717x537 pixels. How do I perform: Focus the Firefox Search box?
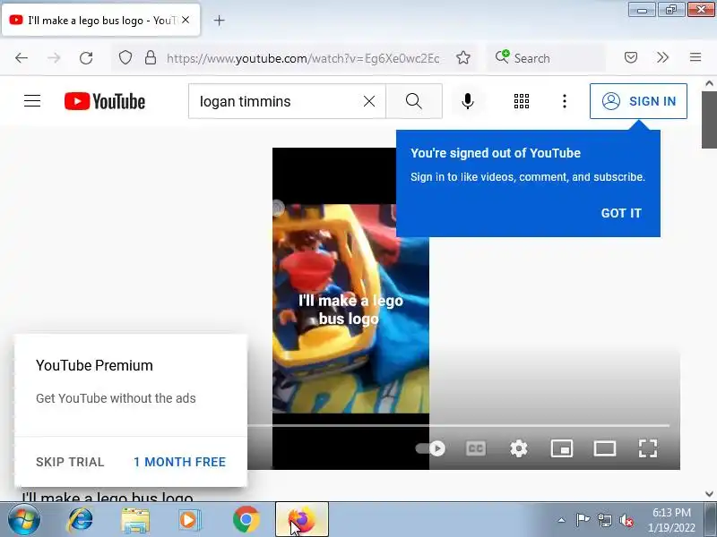click(547, 58)
